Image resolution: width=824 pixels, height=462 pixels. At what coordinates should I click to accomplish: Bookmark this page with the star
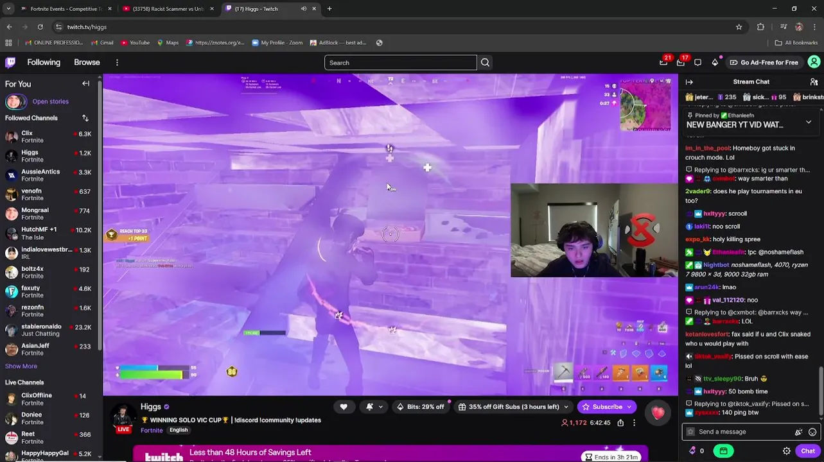point(739,27)
